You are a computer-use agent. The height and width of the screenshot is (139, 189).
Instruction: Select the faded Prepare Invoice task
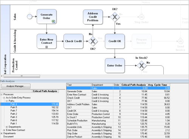tap(141, 41)
